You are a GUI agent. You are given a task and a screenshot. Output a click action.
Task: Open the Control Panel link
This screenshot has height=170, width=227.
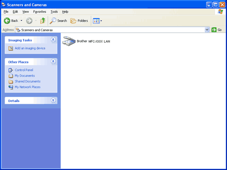coord(24,70)
